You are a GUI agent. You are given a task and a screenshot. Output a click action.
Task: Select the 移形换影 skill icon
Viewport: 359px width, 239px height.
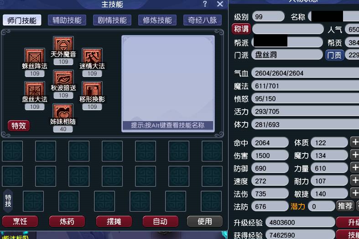click(x=92, y=89)
